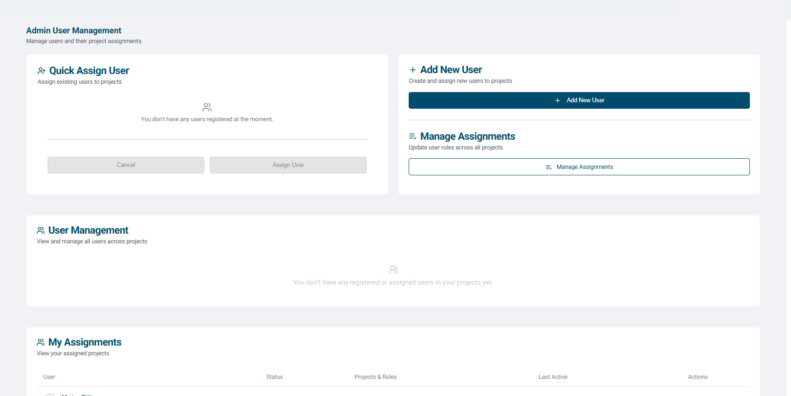Click the Last Active column header
The height and width of the screenshot is (396, 791).
coord(553,377)
